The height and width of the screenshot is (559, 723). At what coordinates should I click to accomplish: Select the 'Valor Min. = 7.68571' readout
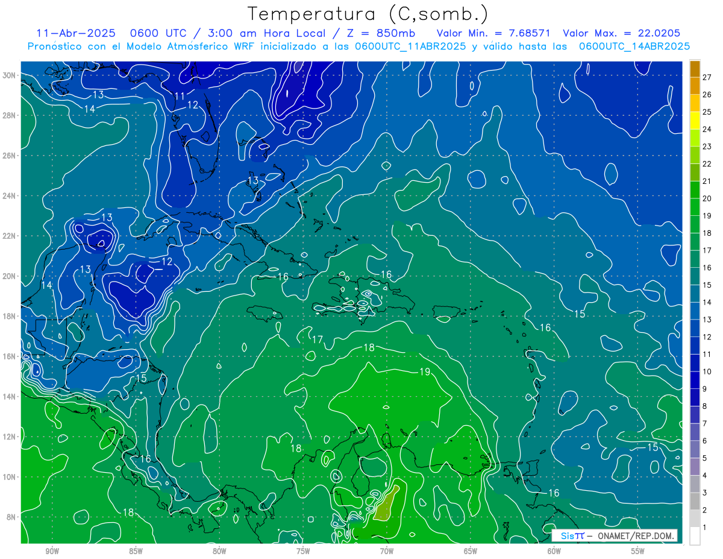pyautogui.click(x=493, y=33)
